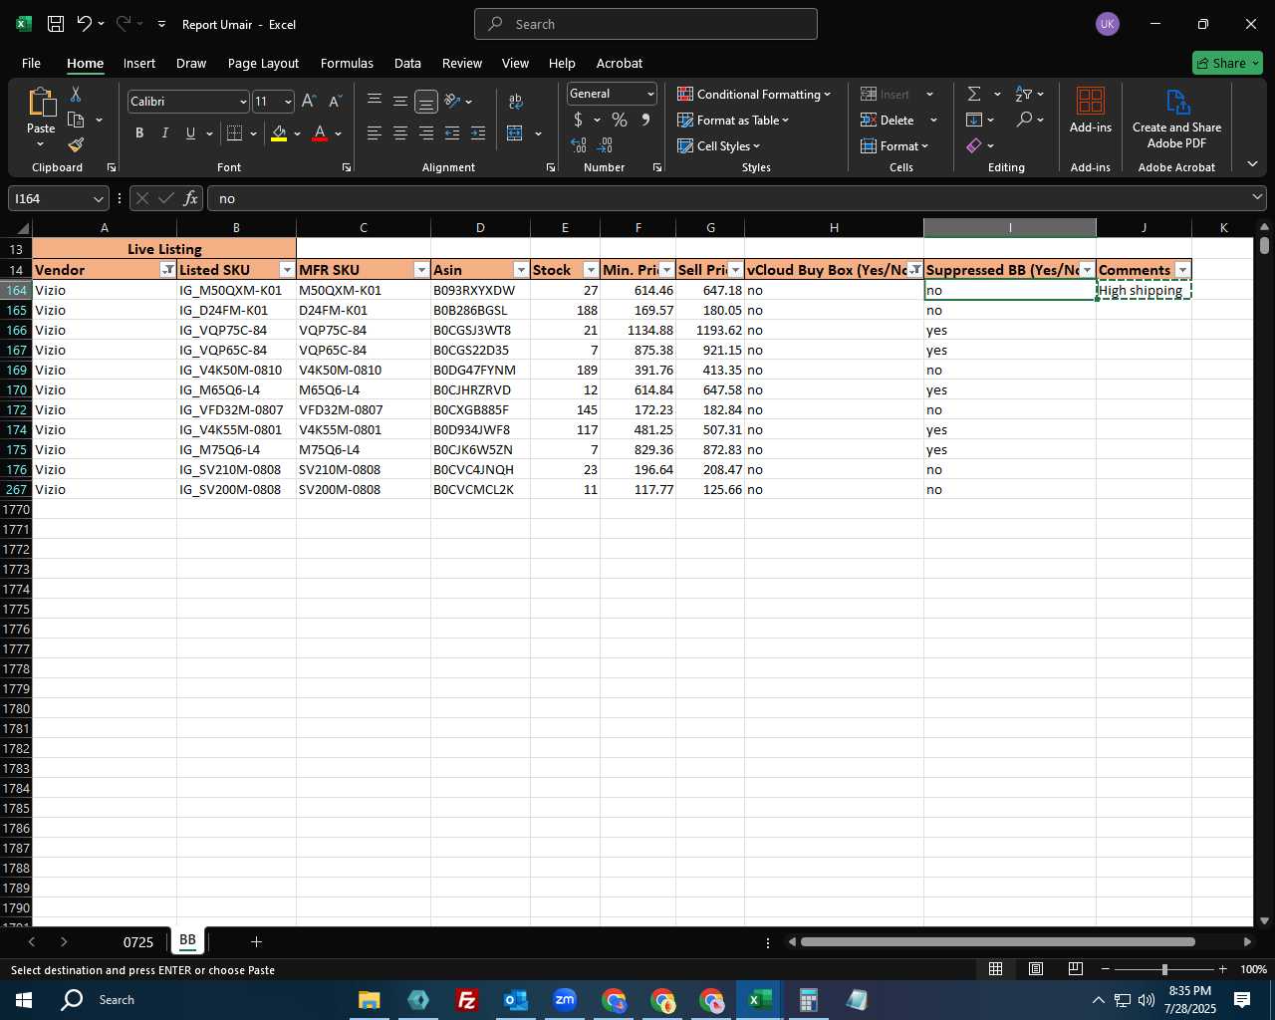Click the Merge and Center icon
Screen dimensions: 1275x1020
point(515,133)
